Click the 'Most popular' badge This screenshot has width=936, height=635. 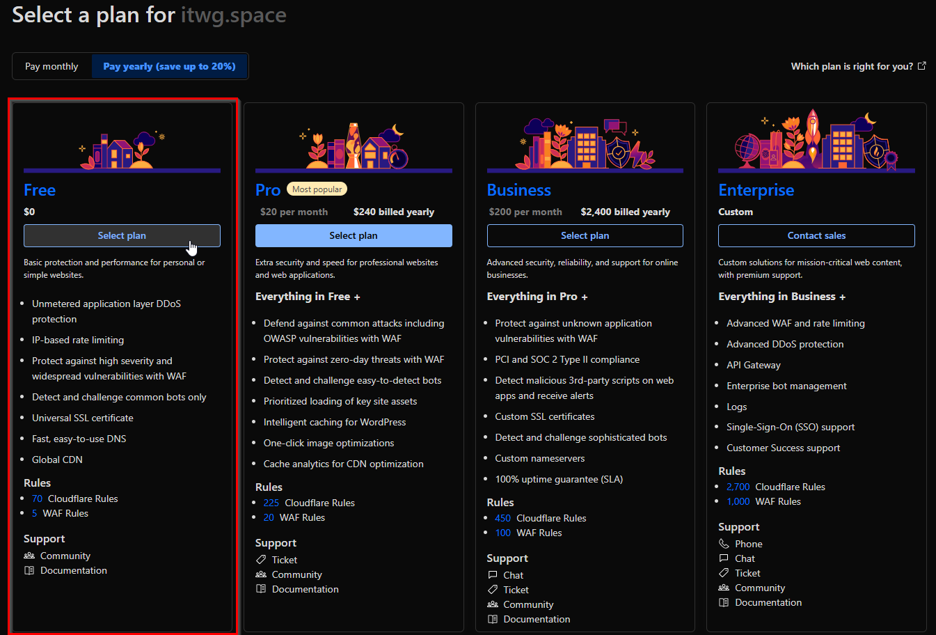pyautogui.click(x=317, y=189)
